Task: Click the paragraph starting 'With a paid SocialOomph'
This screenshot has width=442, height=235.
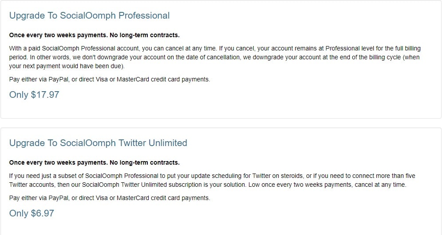Action: [215, 58]
